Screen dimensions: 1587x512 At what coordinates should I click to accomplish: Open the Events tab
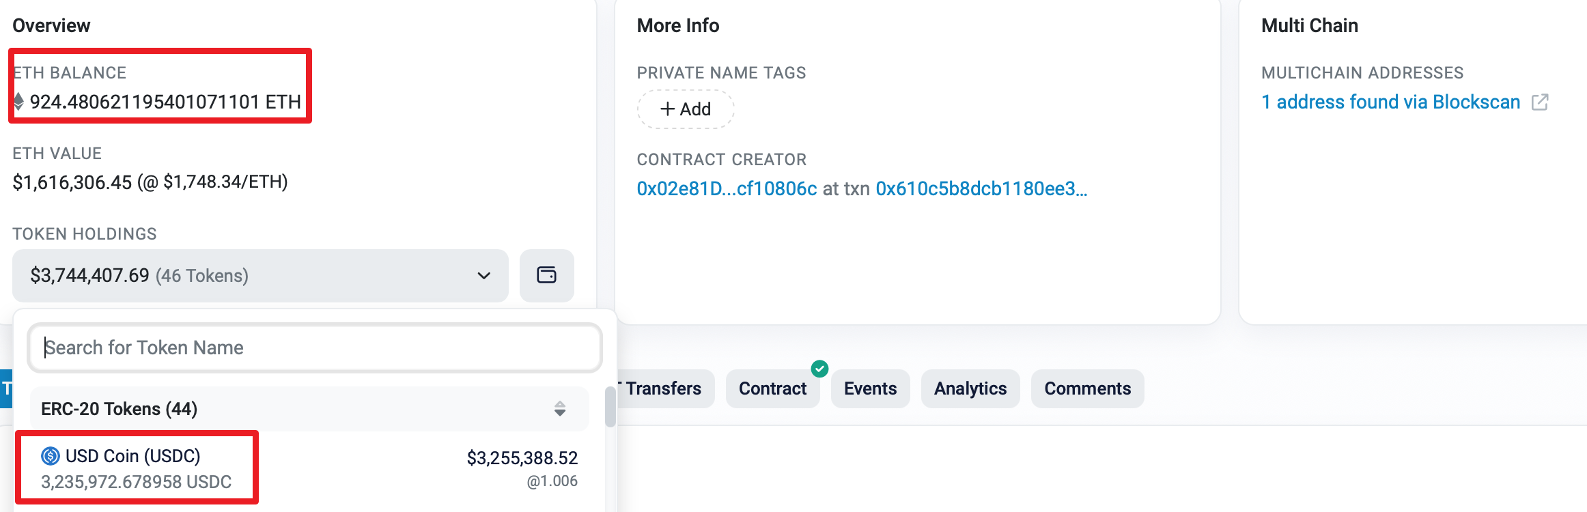coord(870,388)
